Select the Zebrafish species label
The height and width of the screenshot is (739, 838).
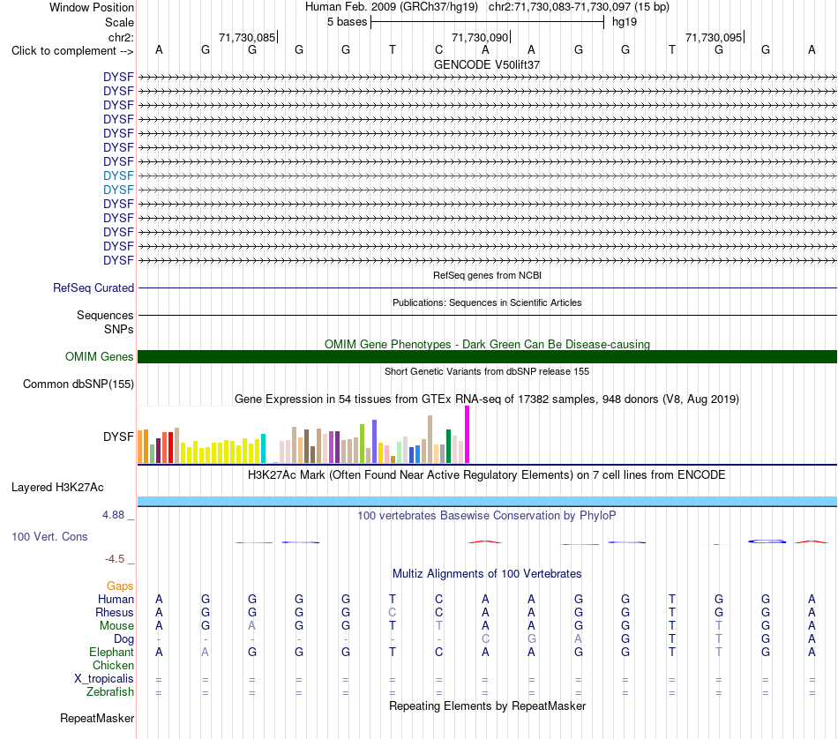(x=110, y=692)
